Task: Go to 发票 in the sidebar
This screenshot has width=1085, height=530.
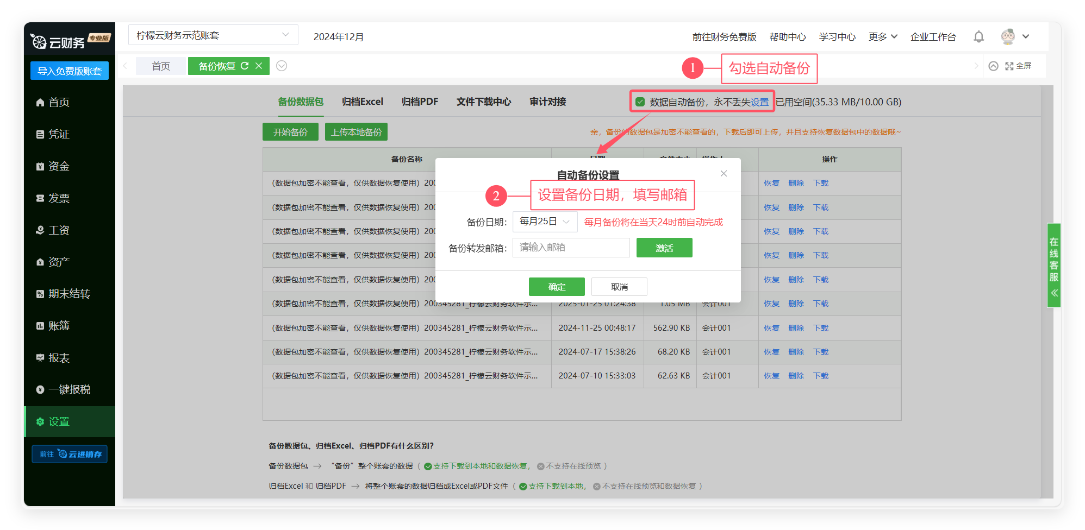Action: click(x=59, y=198)
